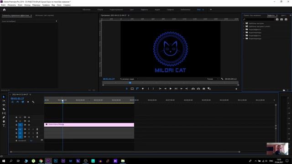Open the Графика menu
The width and height of the screenshot is (292, 164).
[x=46, y=5]
